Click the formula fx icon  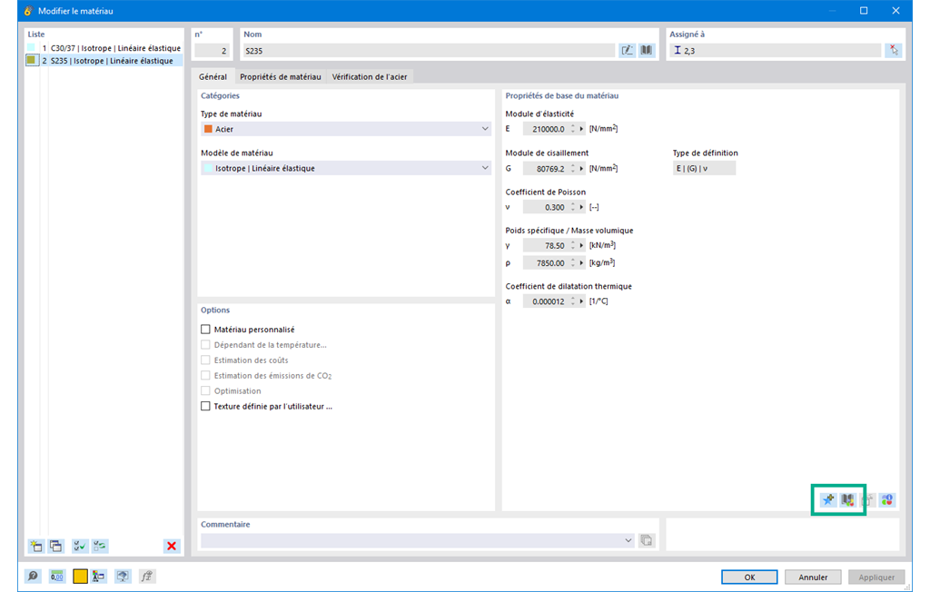[146, 576]
